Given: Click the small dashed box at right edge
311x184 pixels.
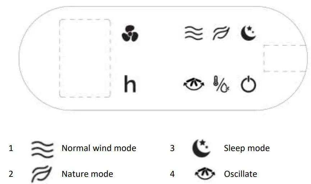Looking at the screenshot, I should 287,58.
